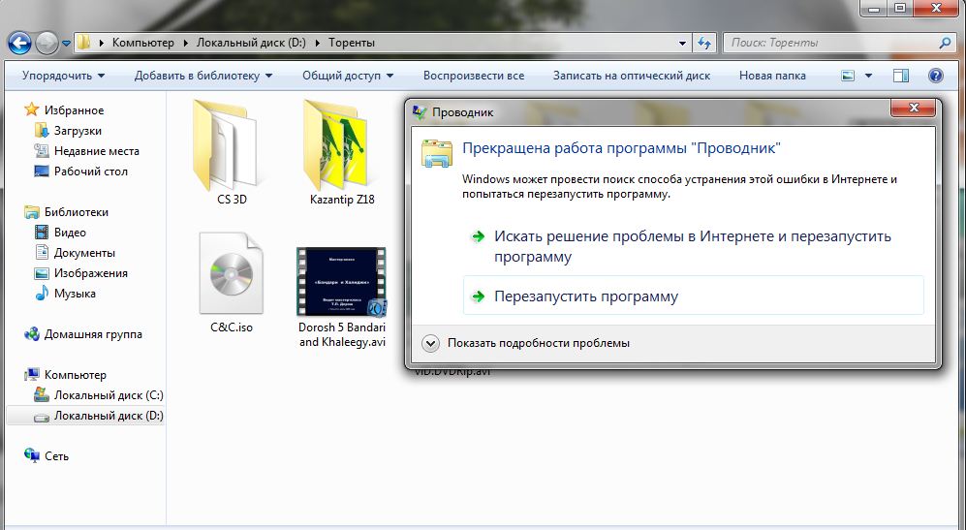
Task: Click Перезапустить программу option
Action: pos(693,296)
